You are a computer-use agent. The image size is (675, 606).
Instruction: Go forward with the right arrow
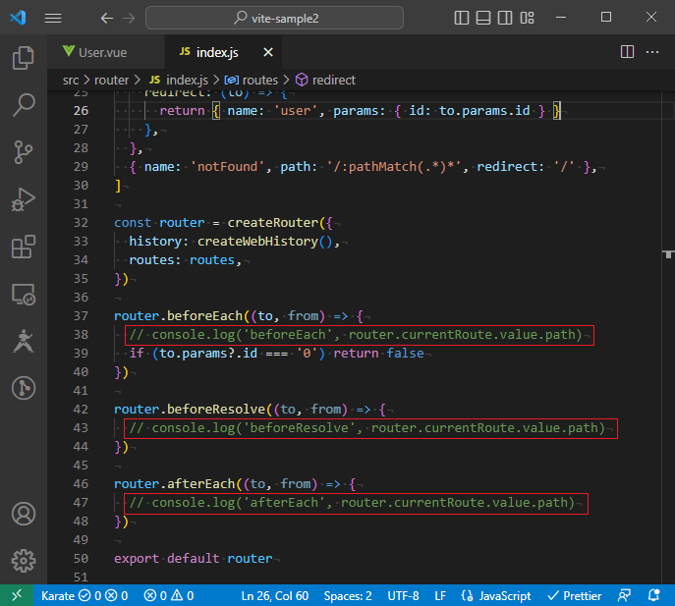[129, 18]
